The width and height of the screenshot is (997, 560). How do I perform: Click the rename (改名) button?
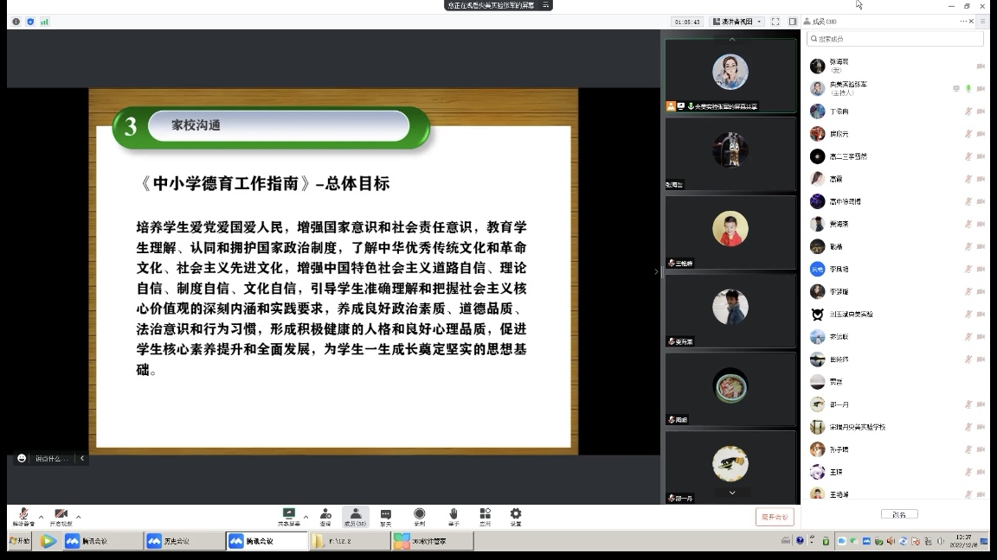pyautogui.click(x=899, y=514)
